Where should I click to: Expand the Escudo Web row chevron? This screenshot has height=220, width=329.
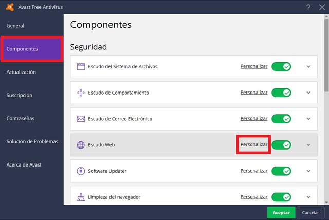[308, 145]
